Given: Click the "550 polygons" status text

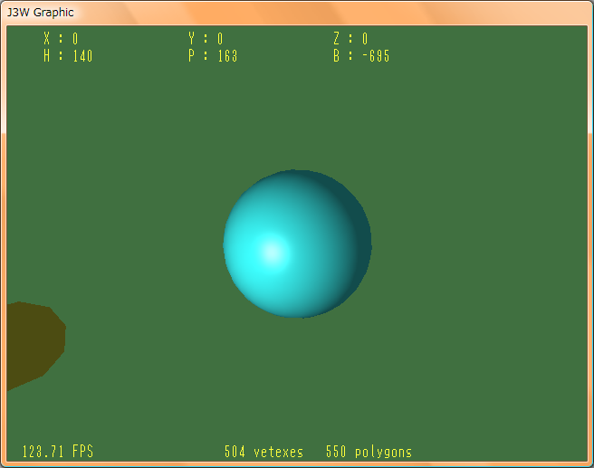Looking at the screenshot, I should click(x=369, y=452).
